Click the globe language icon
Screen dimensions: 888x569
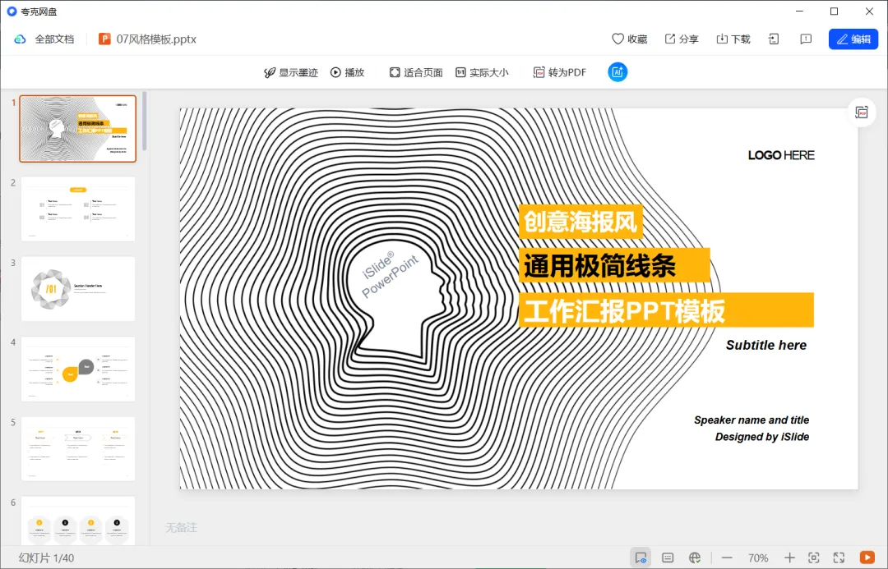click(695, 558)
